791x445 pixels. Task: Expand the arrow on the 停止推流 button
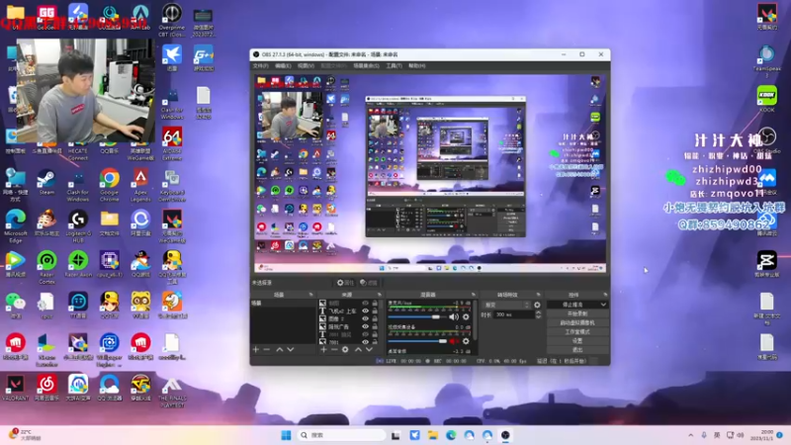tap(603, 305)
